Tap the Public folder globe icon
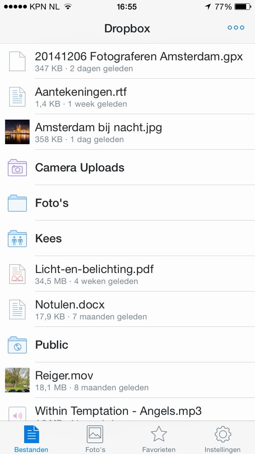 click(x=17, y=345)
